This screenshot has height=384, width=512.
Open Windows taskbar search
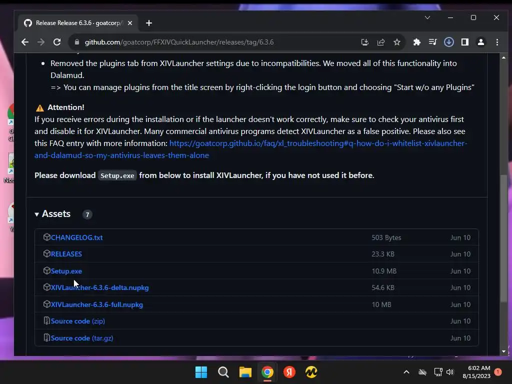(x=223, y=372)
